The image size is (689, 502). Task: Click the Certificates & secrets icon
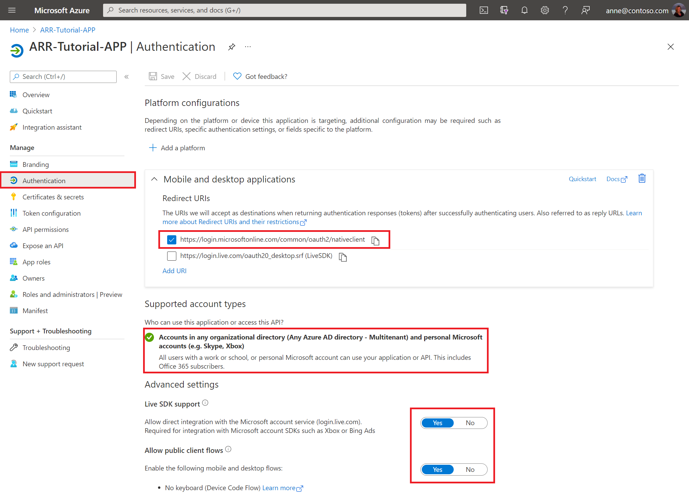tap(13, 197)
